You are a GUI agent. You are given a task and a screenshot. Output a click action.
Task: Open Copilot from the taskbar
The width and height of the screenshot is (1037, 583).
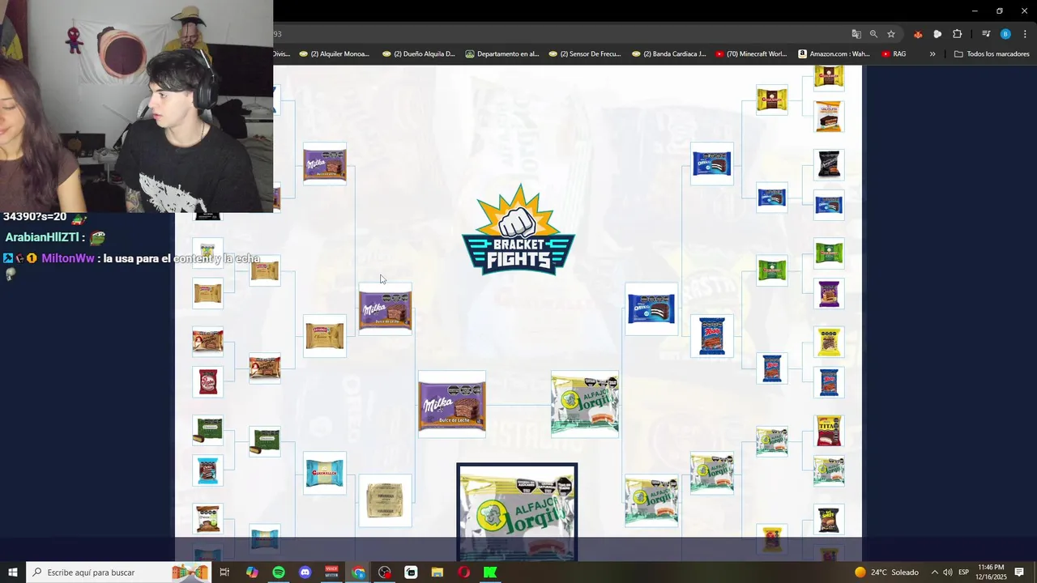coord(252,572)
